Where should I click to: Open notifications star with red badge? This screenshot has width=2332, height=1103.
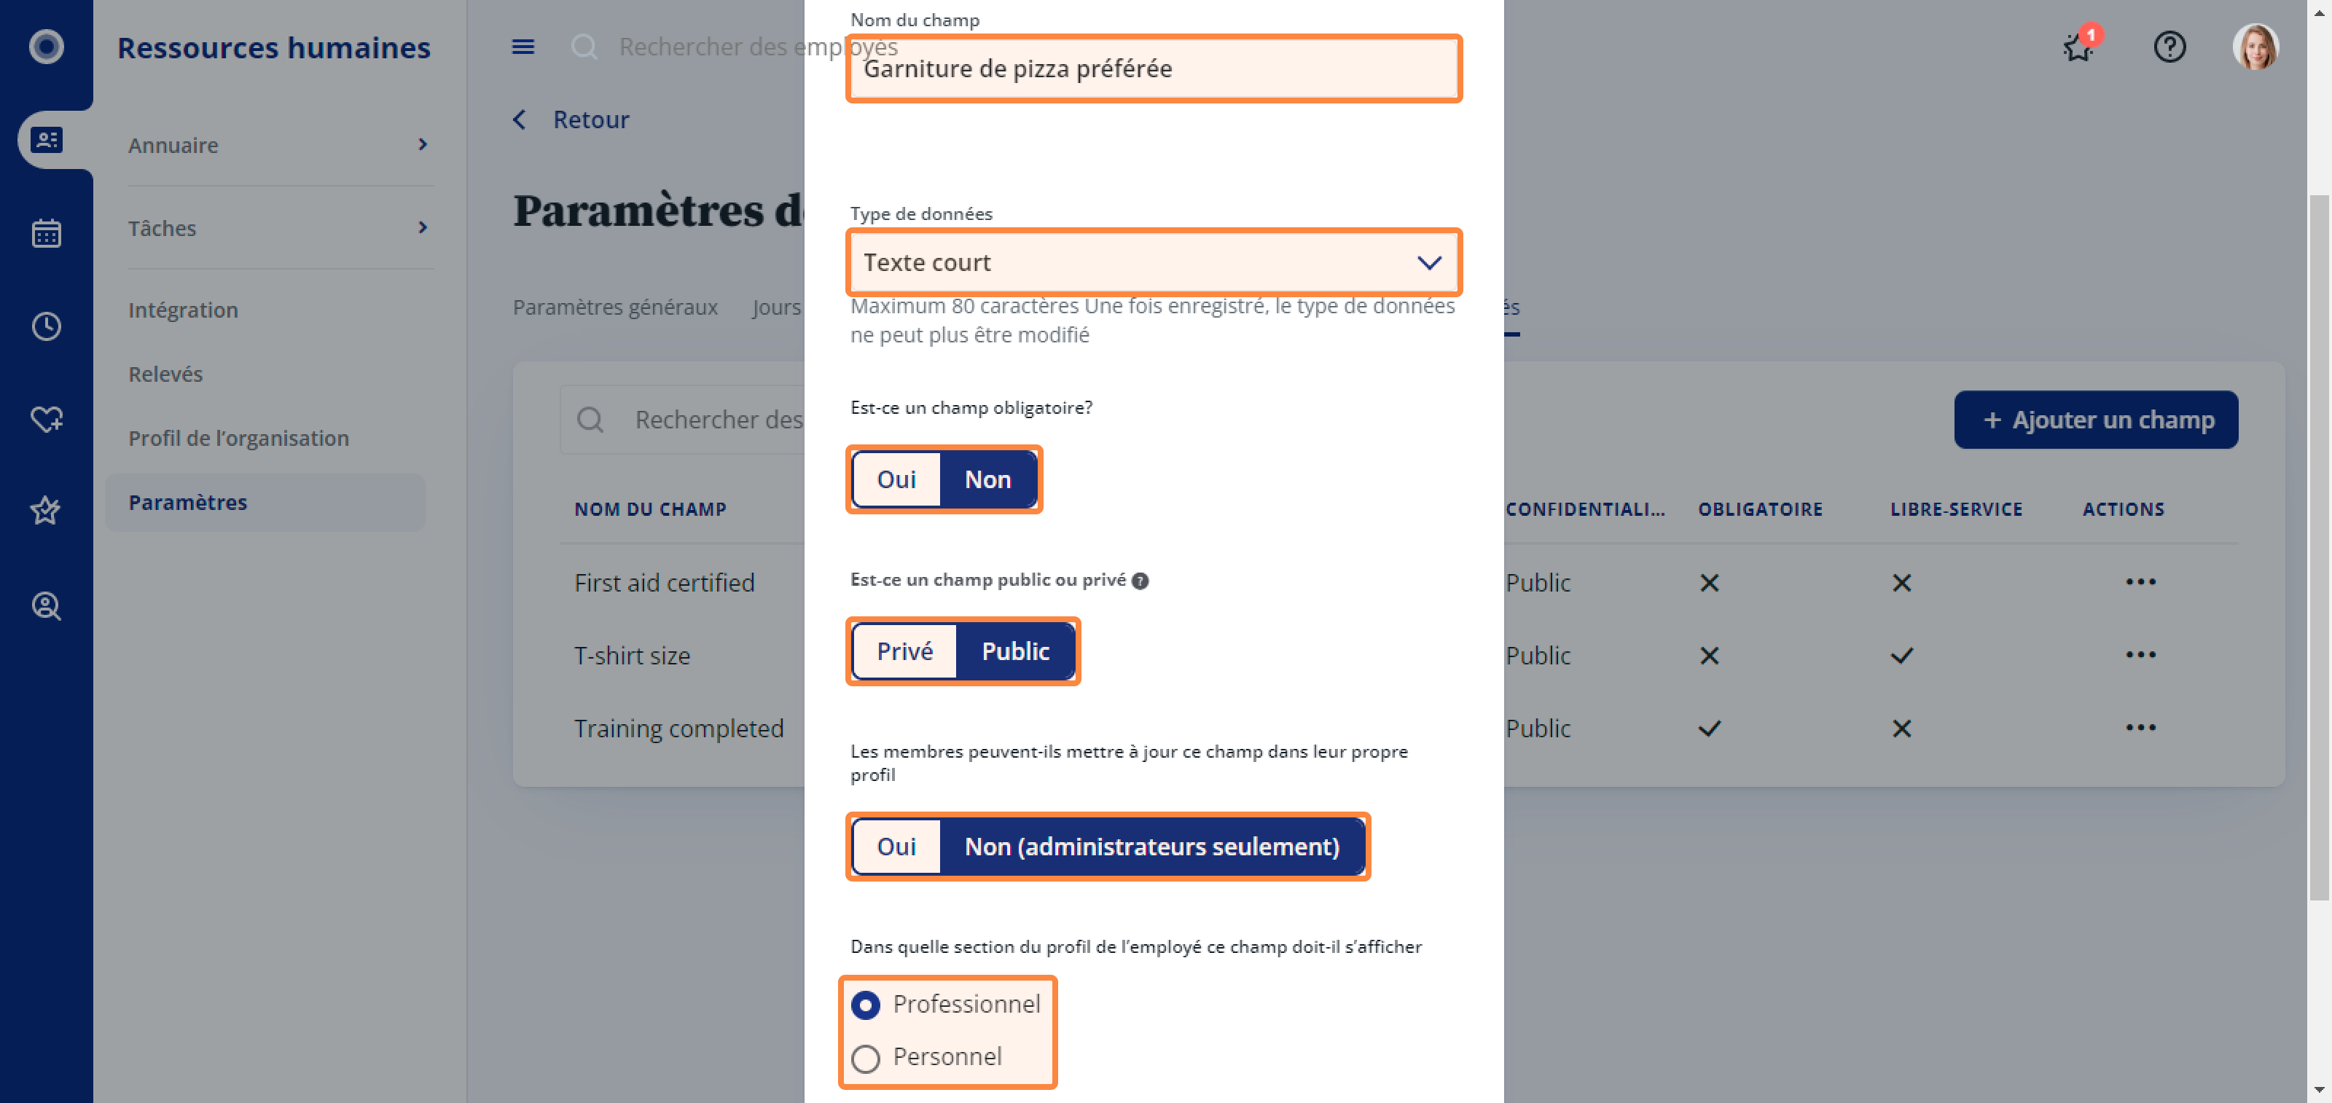coord(2078,46)
